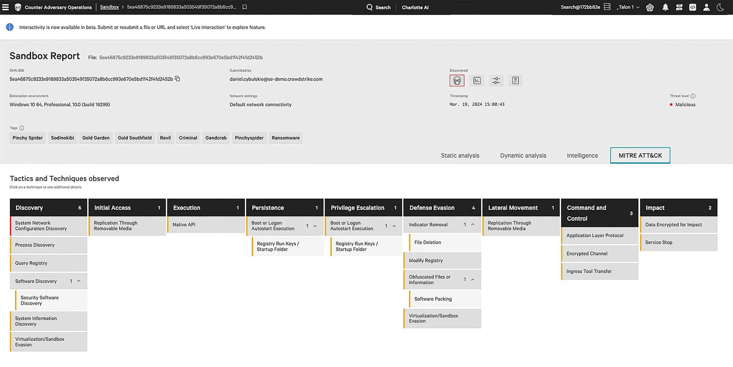The image size is (733, 367).
Task: Copy the SHA-256 hash
Action: click(x=177, y=79)
